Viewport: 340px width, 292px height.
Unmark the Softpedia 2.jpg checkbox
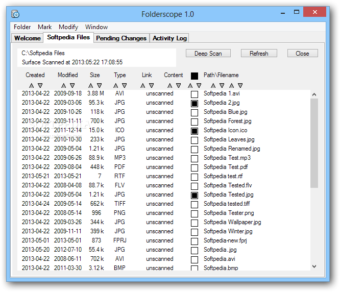pyautogui.click(x=195, y=104)
